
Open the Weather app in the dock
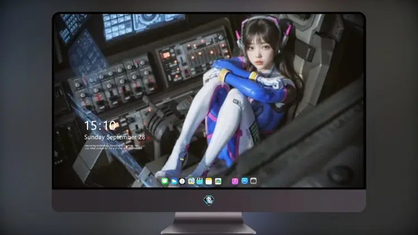point(174,182)
